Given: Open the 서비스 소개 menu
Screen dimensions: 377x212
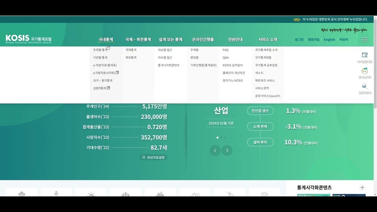Looking at the screenshot, I should [268, 39].
